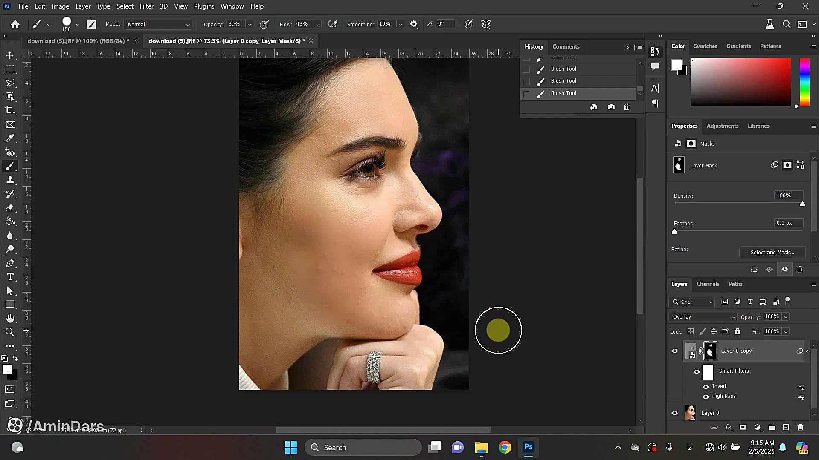Pick a hue on the color slider
The height and width of the screenshot is (460, 819).
pos(804,82)
